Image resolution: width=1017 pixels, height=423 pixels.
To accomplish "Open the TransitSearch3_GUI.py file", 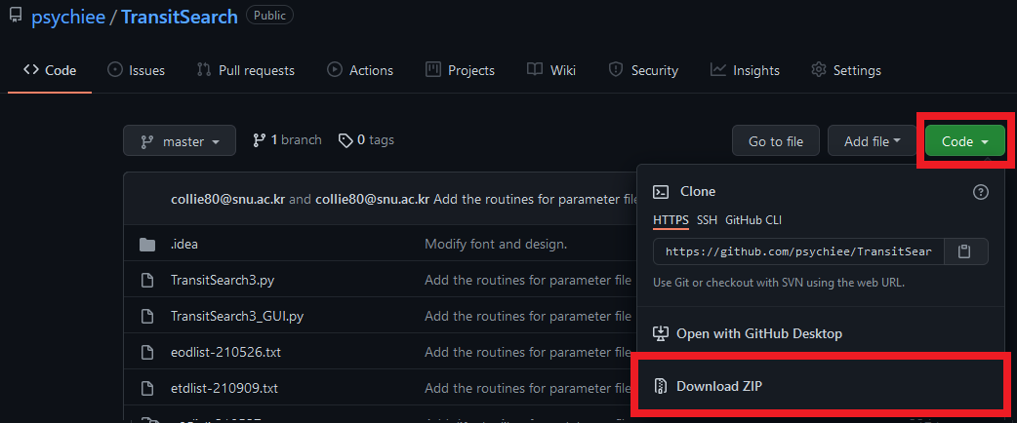I will 237,317.
